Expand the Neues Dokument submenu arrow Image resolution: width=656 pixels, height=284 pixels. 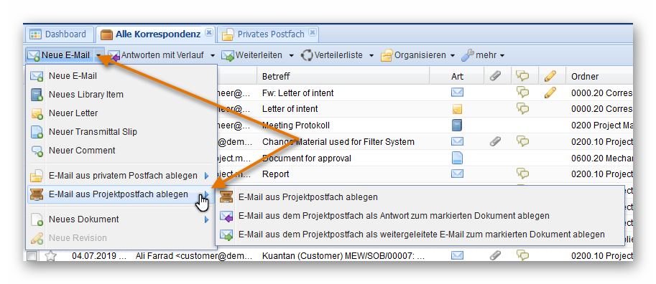point(207,219)
